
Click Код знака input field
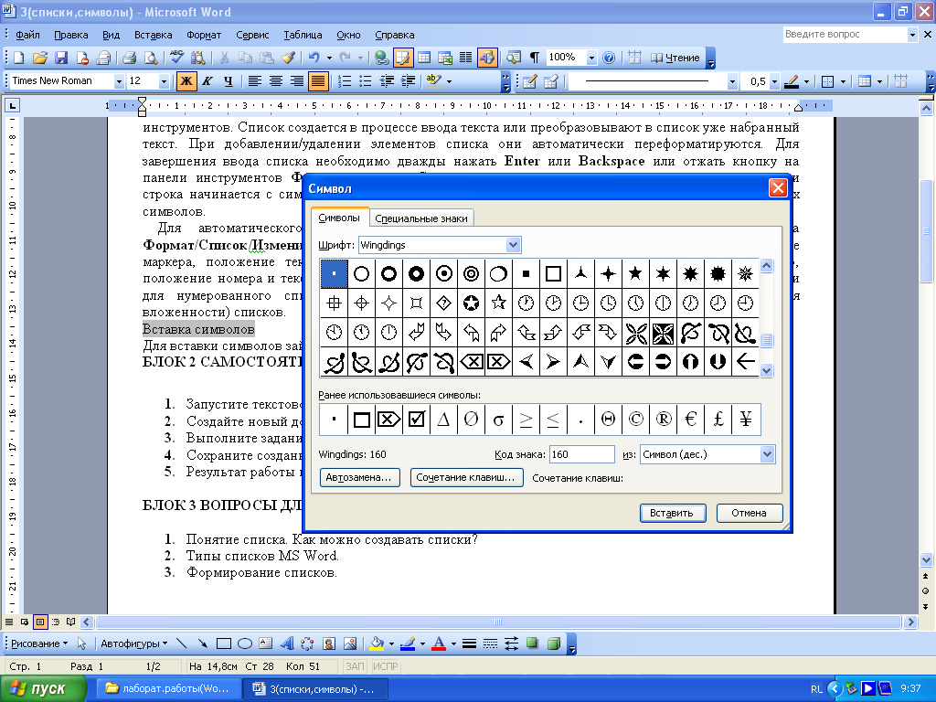(582, 454)
